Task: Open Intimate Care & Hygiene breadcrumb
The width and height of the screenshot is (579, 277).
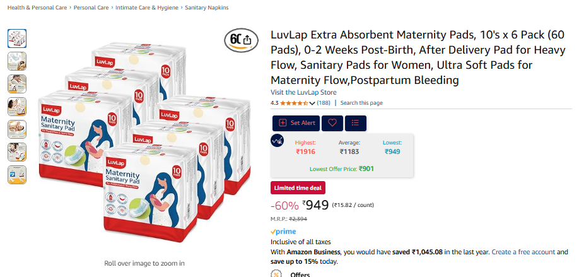Action: coord(147,8)
